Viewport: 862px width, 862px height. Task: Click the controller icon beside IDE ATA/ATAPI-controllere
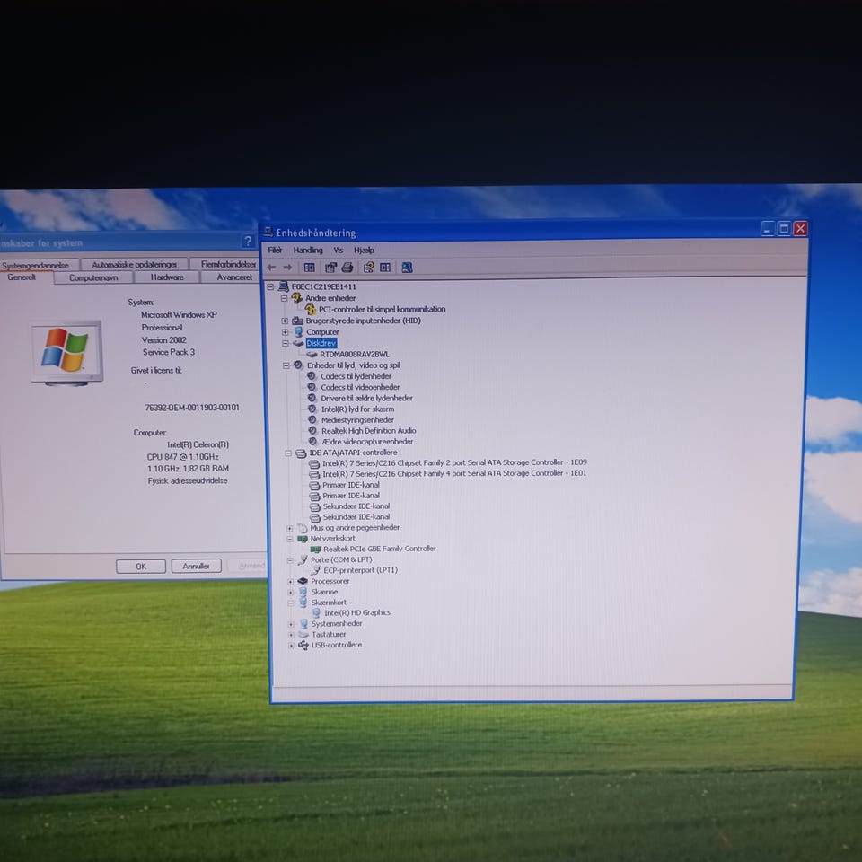301,453
